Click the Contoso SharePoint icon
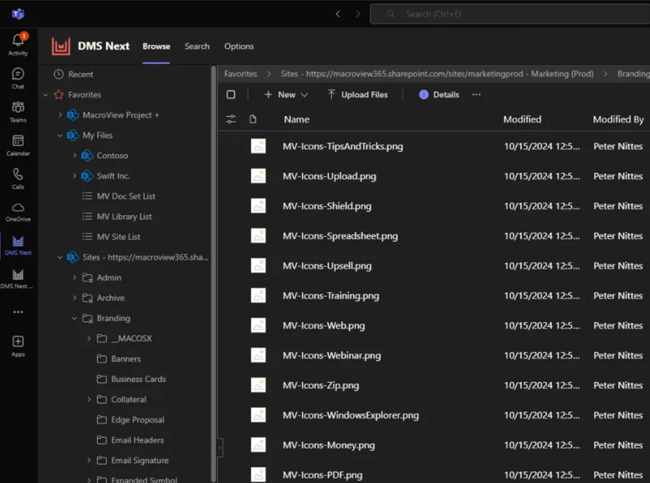This screenshot has width=650, height=483. [87, 156]
